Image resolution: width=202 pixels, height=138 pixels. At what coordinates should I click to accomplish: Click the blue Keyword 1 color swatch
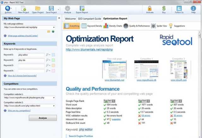tap(53, 55)
